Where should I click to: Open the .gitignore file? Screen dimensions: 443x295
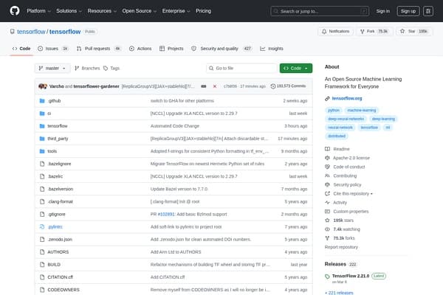coord(56,215)
